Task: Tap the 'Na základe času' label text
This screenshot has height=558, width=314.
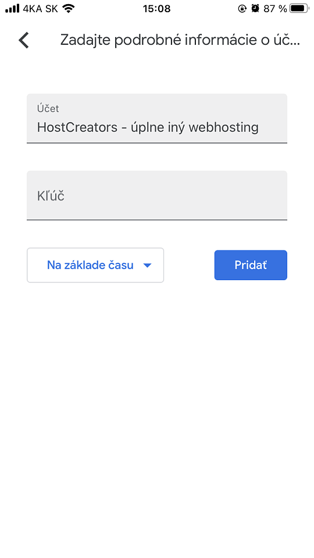Action: (x=90, y=265)
